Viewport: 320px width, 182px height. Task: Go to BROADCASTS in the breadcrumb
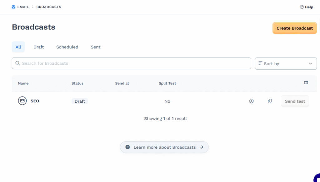click(x=49, y=7)
